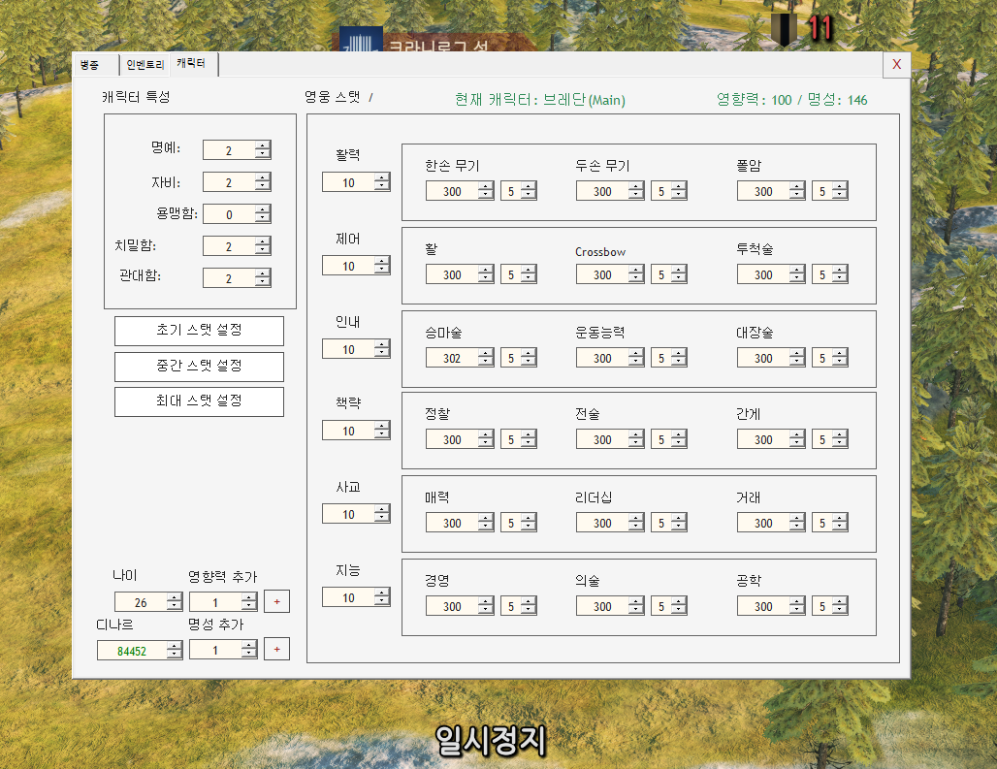The height and width of the screenshot is (769, 997).
Task: Adjust the 투척술 focus stepper
Action: click(x=840, y=273)
